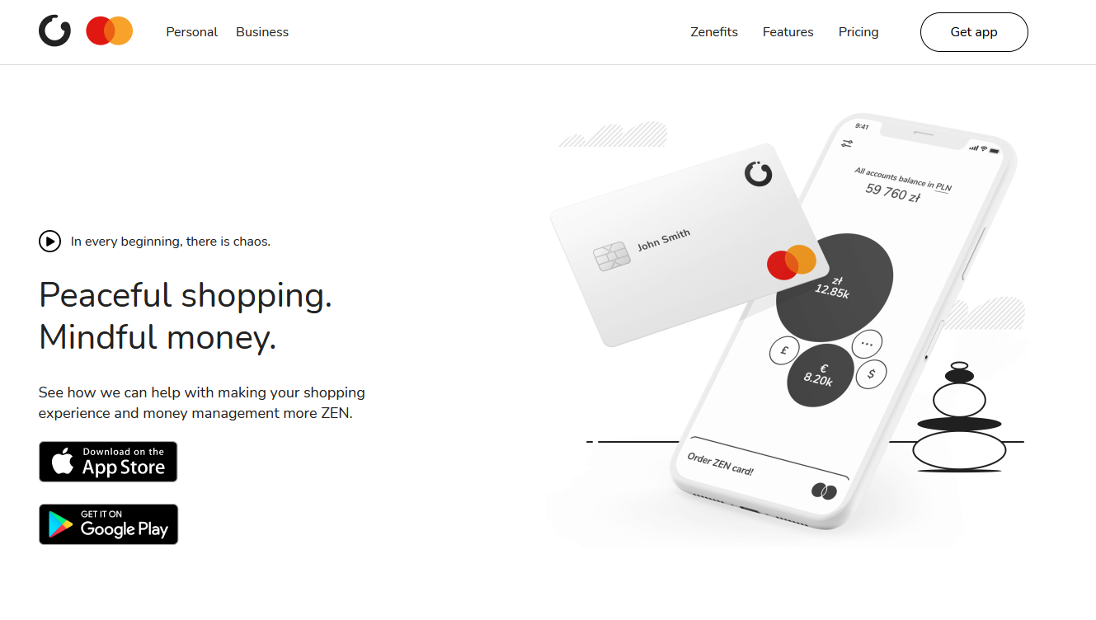Open the Business menu item
Viewport: 1096px width, 620px height.
(262, 32)
